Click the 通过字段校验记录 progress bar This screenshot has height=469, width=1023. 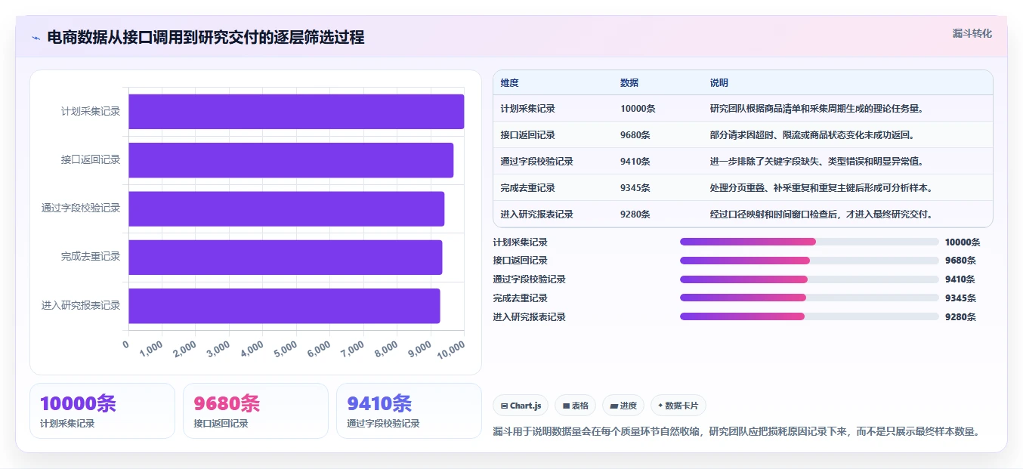(809, 279)
